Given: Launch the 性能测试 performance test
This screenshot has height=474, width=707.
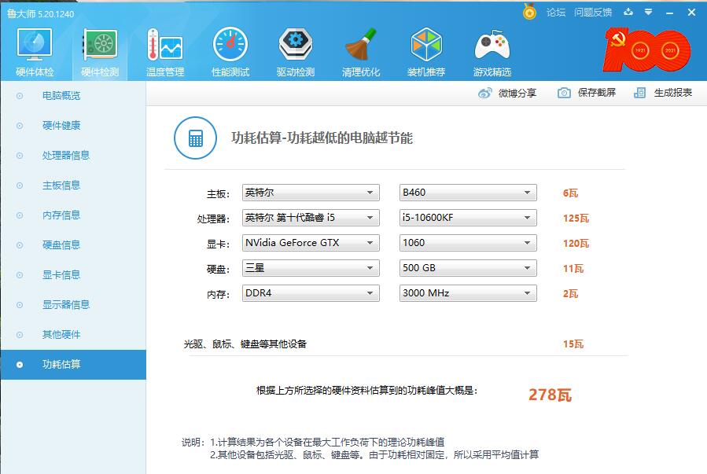Looking at the screenshot, I should tap(230, 51).
